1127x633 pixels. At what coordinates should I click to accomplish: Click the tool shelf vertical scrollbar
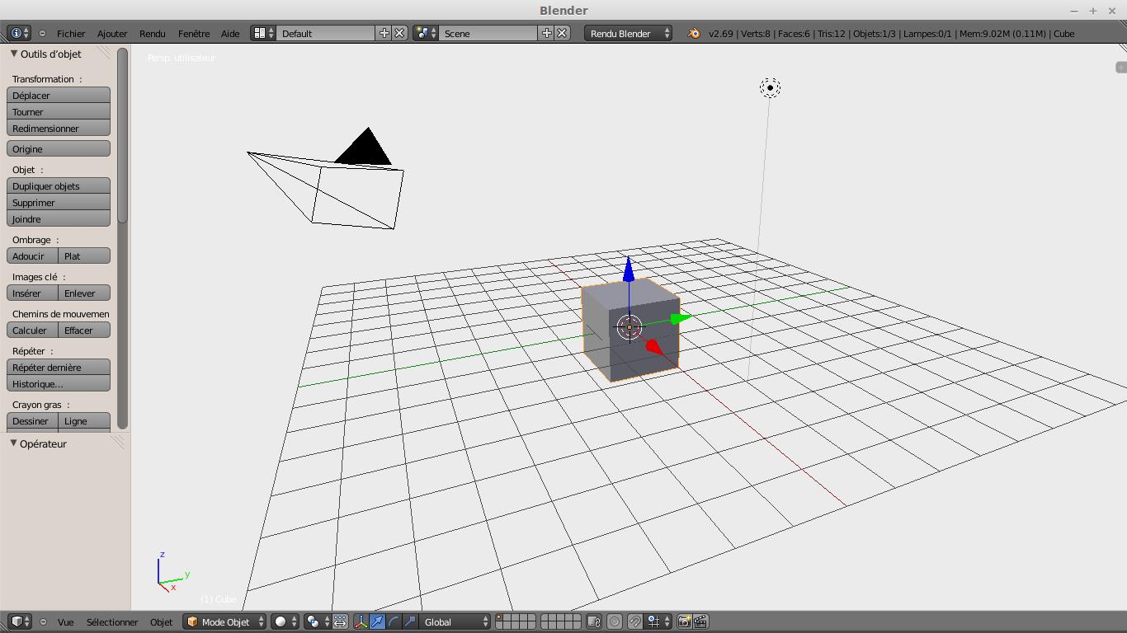123,136
